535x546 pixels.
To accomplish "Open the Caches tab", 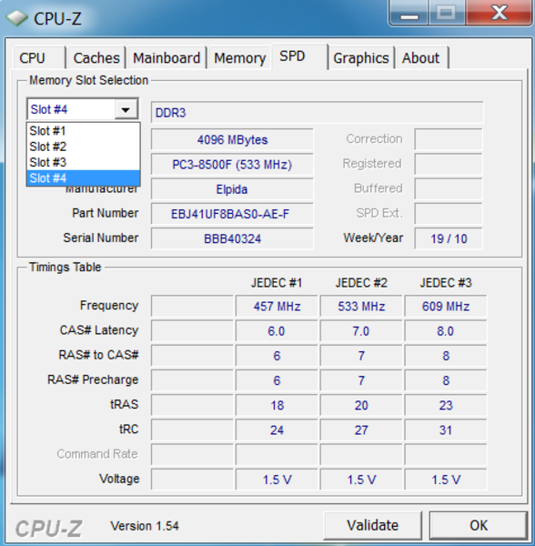I will coord(96,58).
